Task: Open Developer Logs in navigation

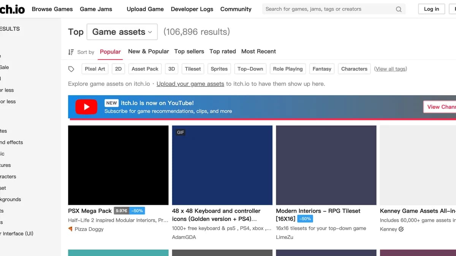Action: pyautogui.click(x=192, y=9)
